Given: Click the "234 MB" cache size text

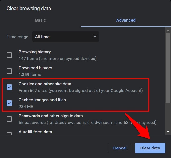Looking at the screenshot, I should click(x=26, y=107).
